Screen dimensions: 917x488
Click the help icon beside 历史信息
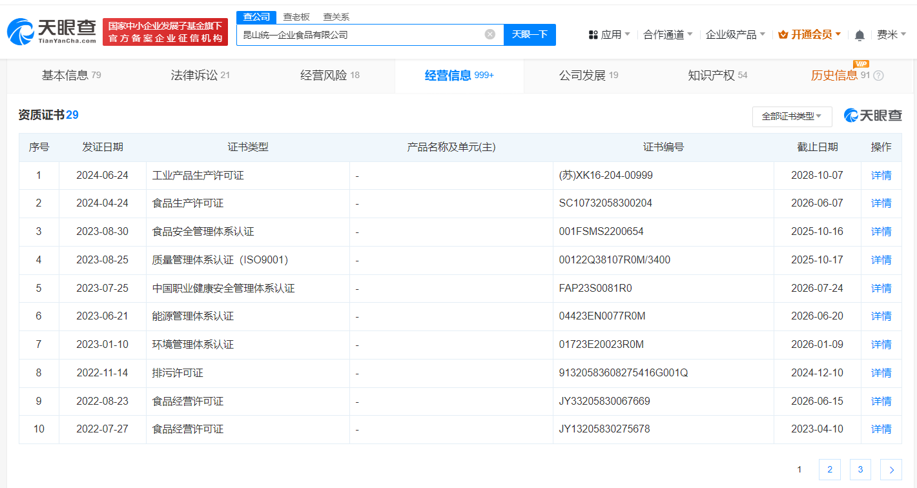point(878,76)
